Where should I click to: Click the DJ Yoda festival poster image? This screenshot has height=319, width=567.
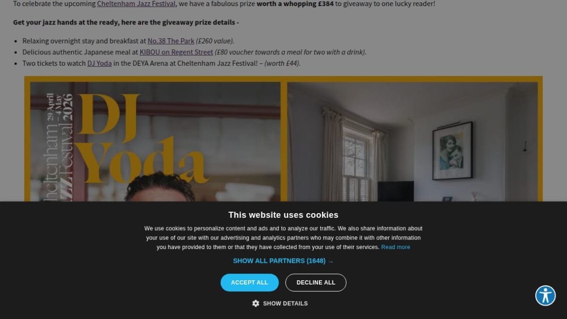(x=155, y=142)
